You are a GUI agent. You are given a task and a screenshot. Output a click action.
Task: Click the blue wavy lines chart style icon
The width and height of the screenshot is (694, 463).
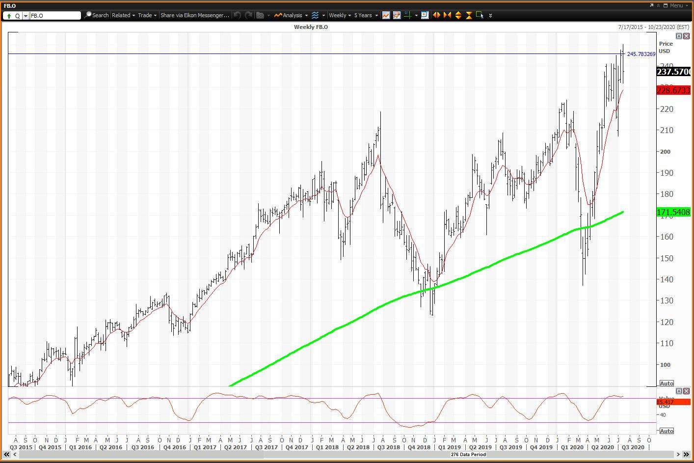point(315,15)
